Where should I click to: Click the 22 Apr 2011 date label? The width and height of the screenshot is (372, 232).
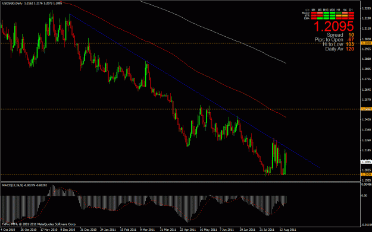tap(187, 230)
